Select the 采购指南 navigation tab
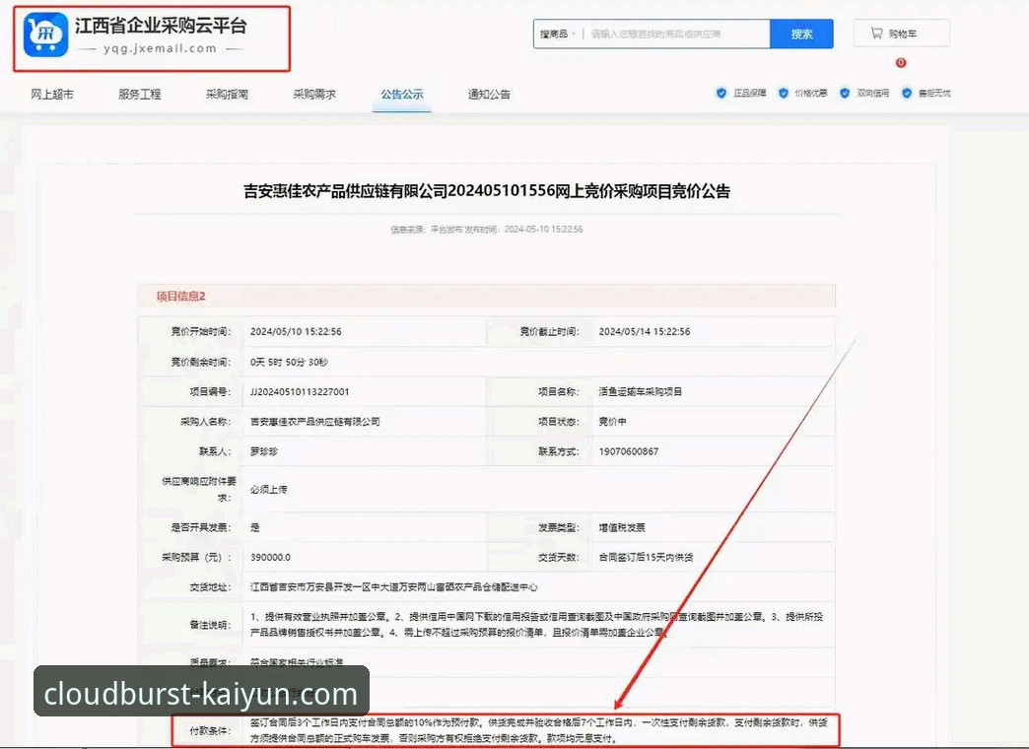 click(226, 94)
